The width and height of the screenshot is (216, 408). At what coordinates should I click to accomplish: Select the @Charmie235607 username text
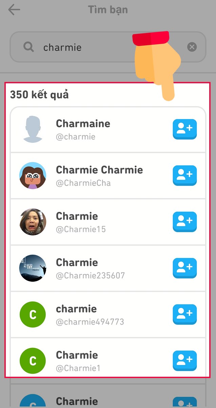[x=91, y=275]
